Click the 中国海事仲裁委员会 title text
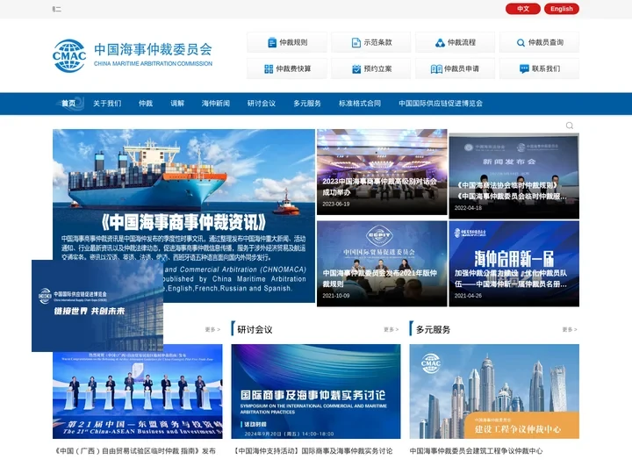Viewport: 632px width, 474px height. pos(153,49)
